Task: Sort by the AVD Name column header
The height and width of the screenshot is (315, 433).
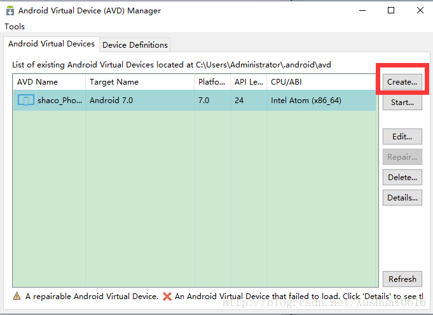Action: pyautogui.click(x=49, y=82)
